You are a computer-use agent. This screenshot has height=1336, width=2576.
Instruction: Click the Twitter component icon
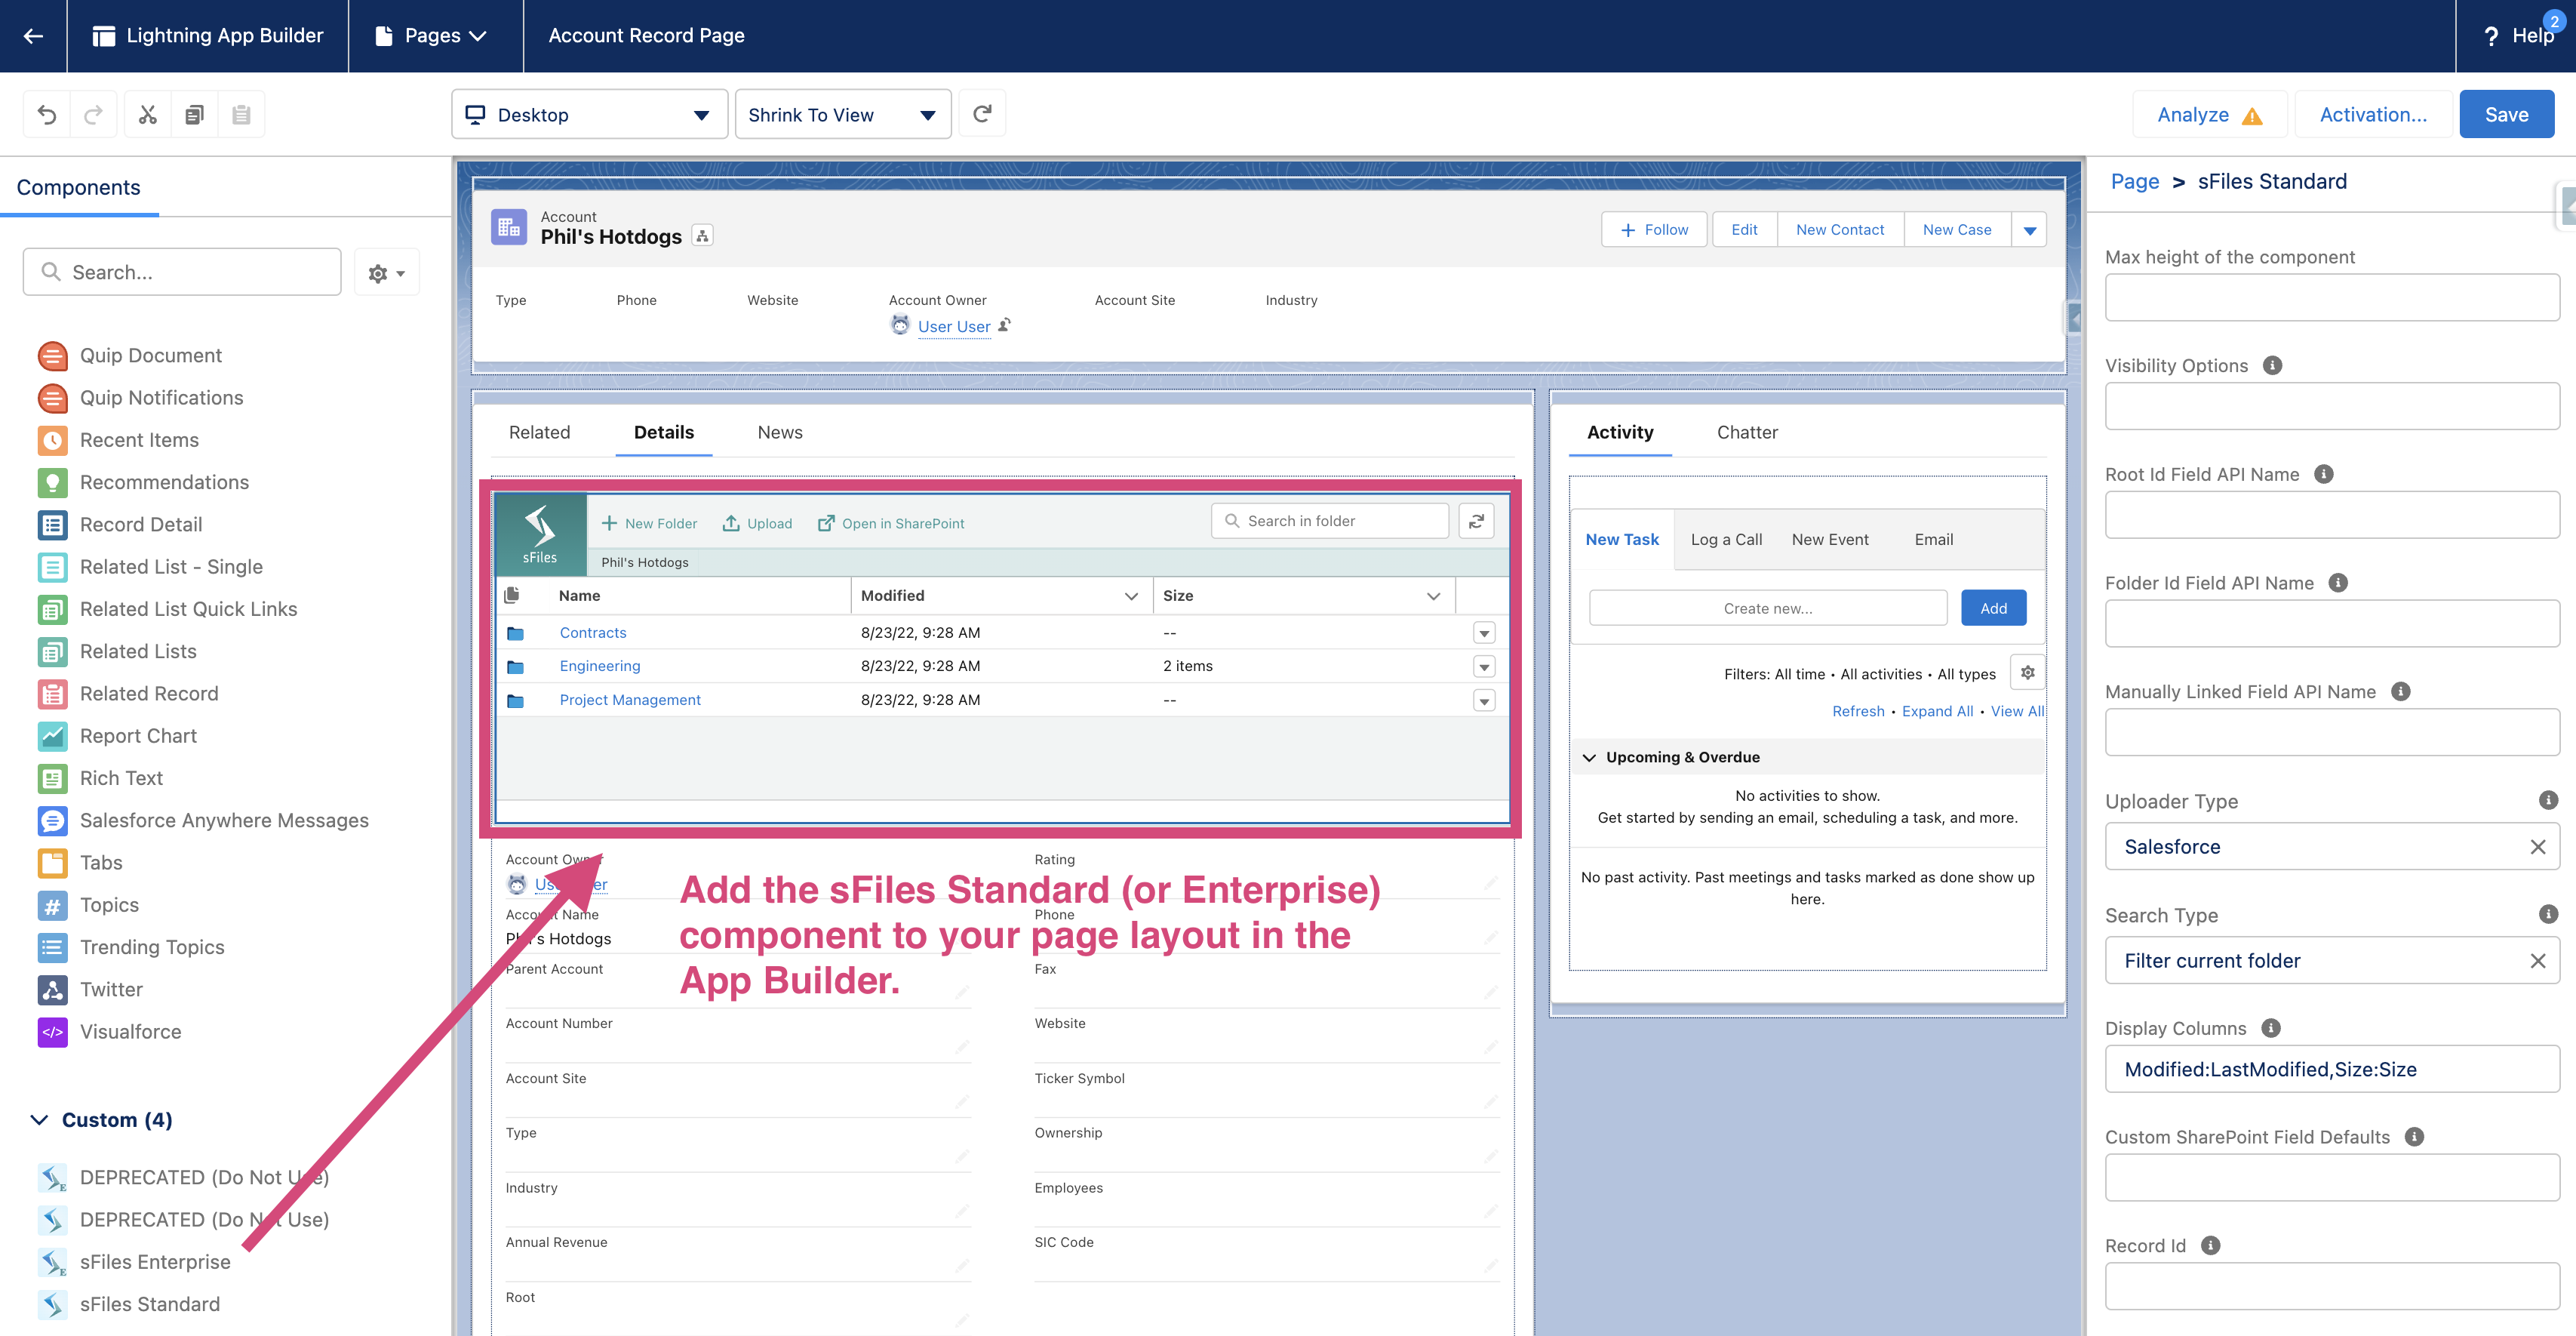52,990
